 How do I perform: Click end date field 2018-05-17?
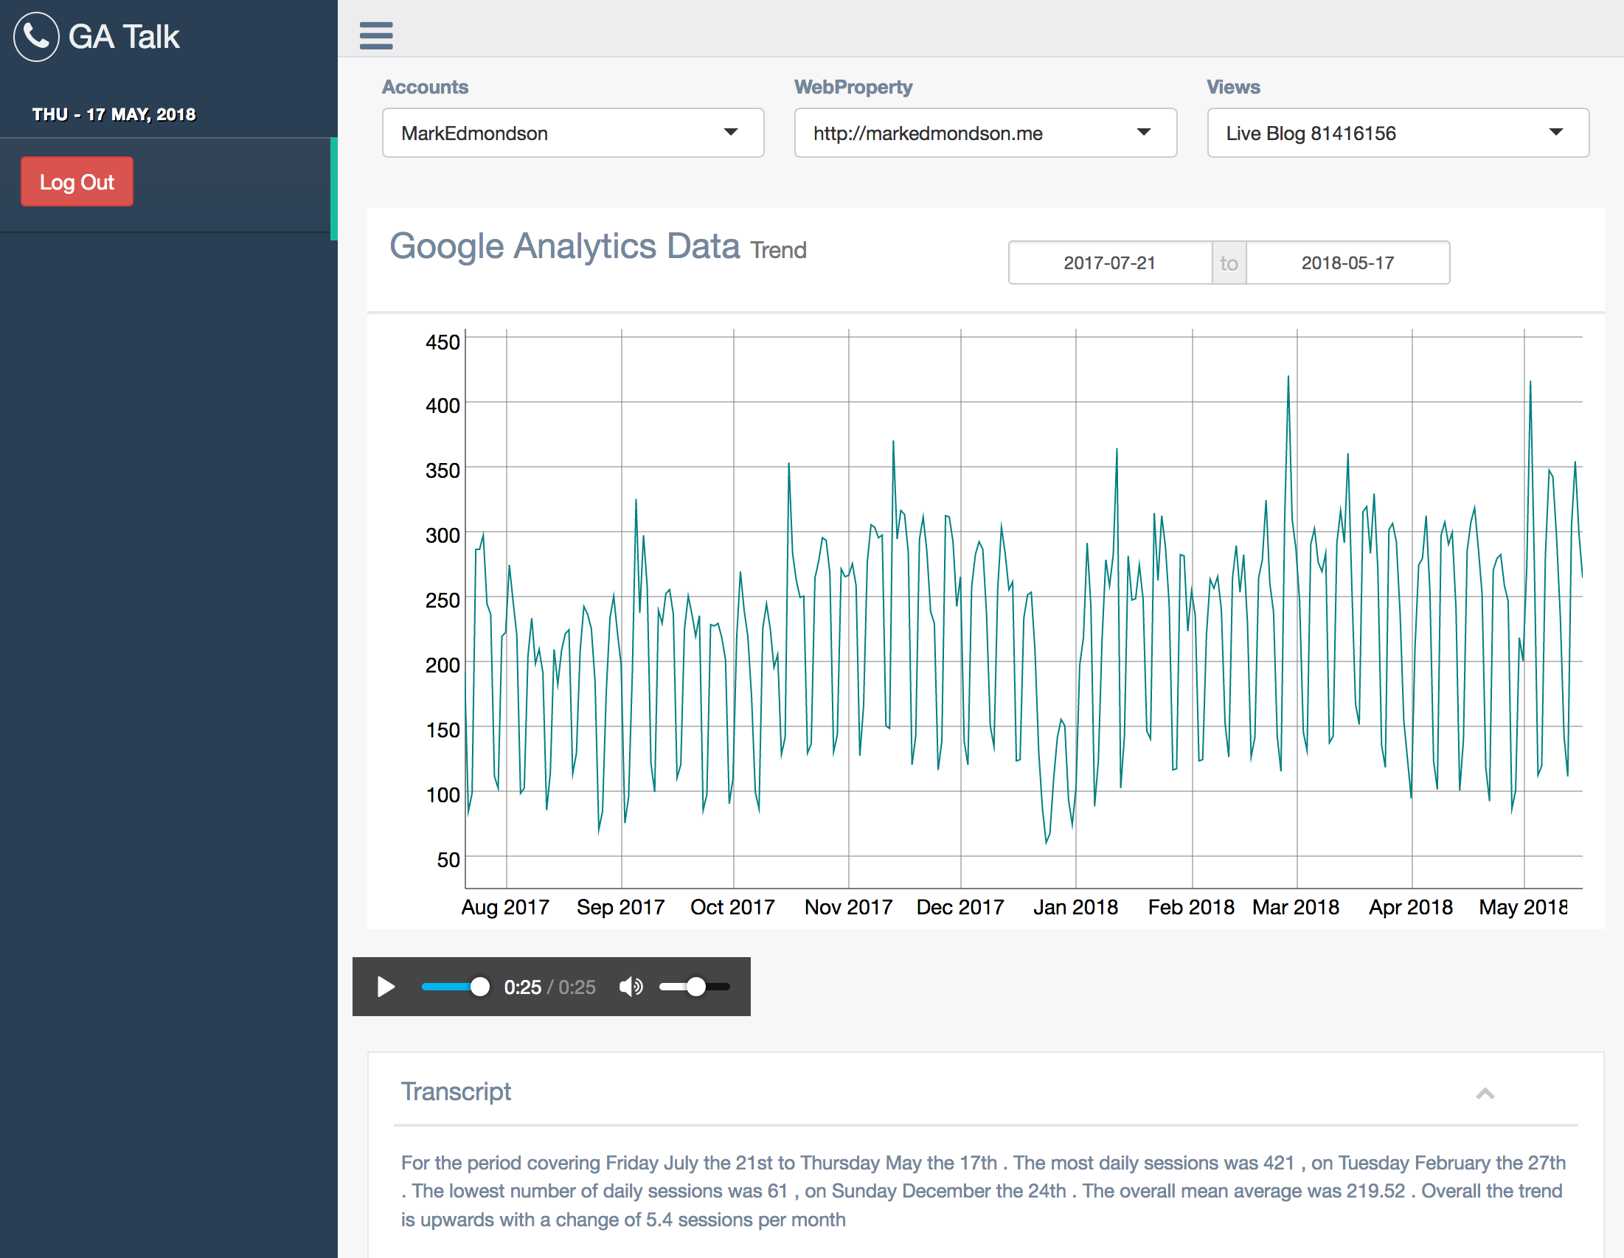click(1347, 263)
